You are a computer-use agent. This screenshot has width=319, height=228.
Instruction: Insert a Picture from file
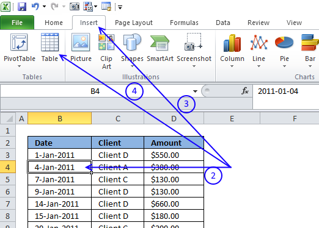pos(81,48)
